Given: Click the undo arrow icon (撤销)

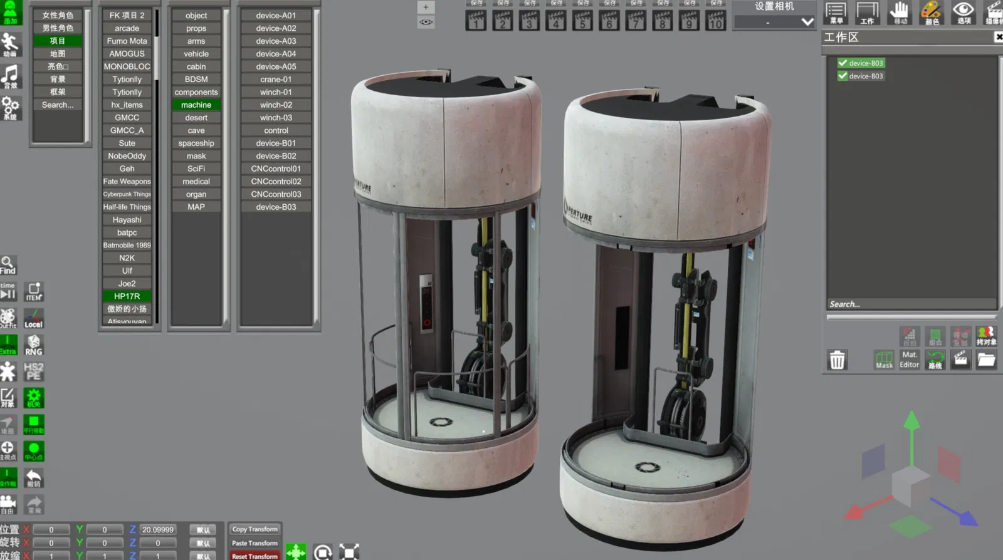Looking at the screenshot, I should [34, 478].
